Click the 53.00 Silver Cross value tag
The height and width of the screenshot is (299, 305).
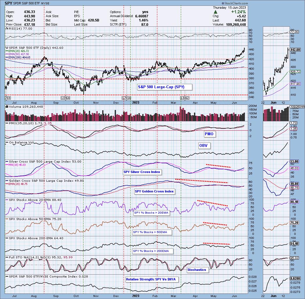(294, 162)
